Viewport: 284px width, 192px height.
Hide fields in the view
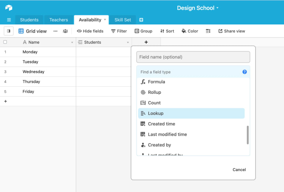(x=90, y=31)
